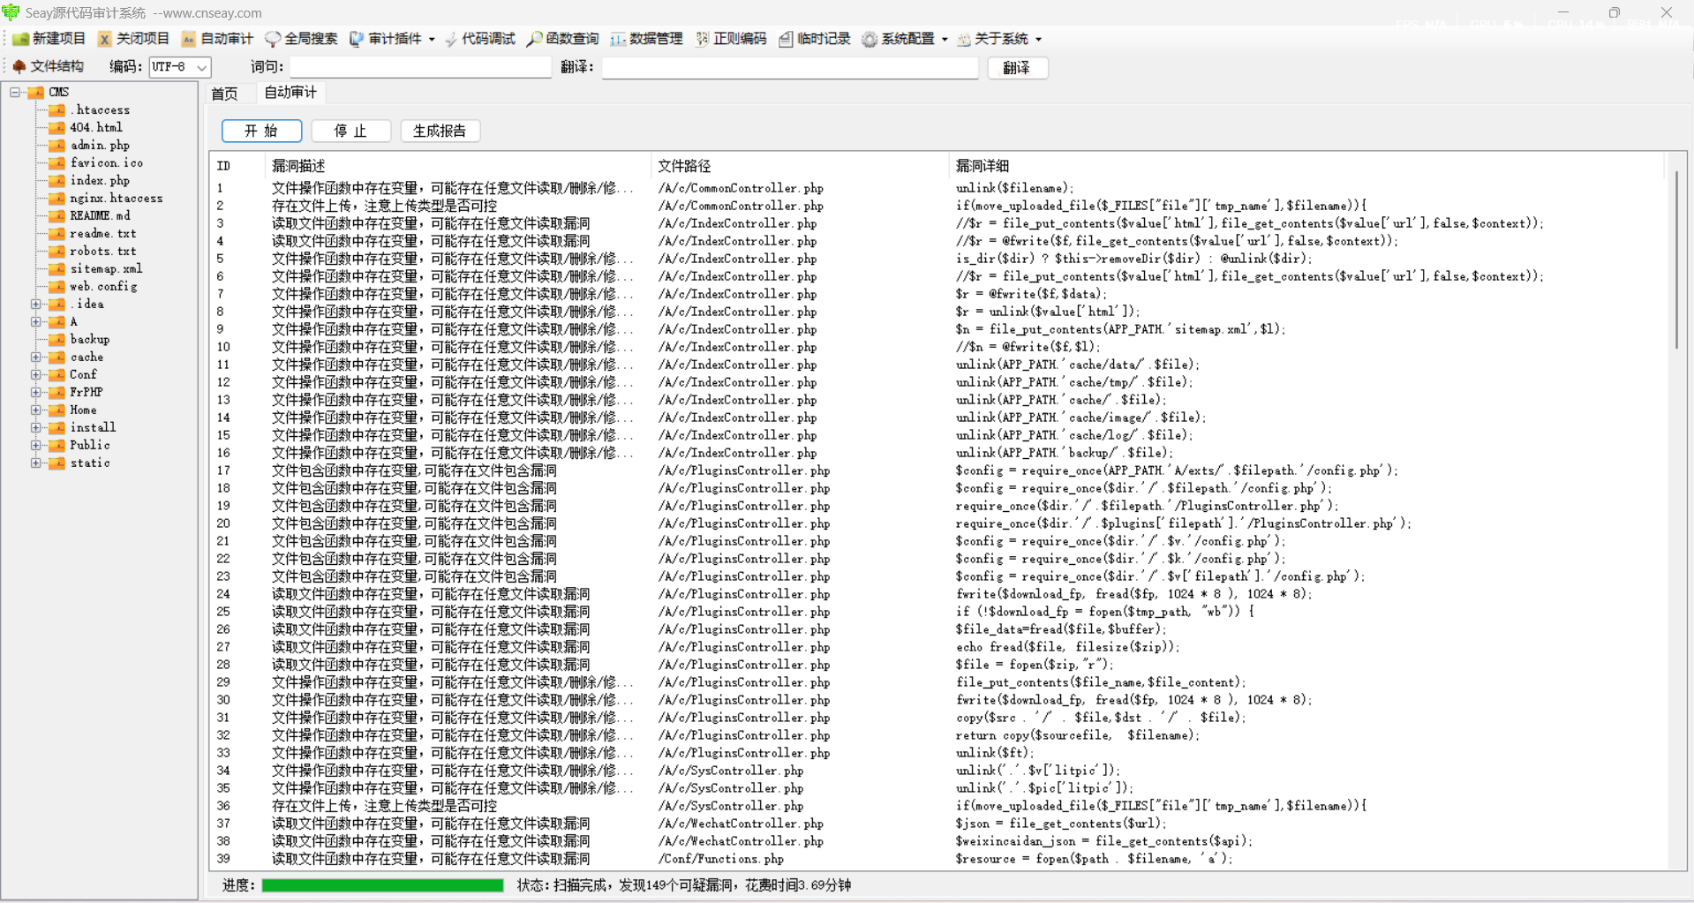Collapse the CMS root tree node
The height and width of the screenshot is (903, 1694).
click(15, 92)
